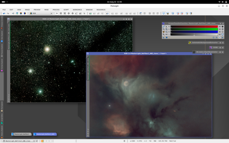Viewport: 229px width, 143px height.
Task: Click the STF wrench edit parameters icon
Action: (163, 35)
